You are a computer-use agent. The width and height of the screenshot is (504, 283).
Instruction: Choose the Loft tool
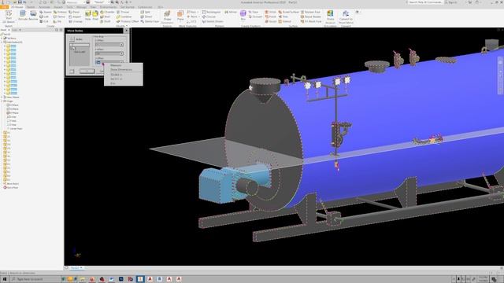(44, 17)
